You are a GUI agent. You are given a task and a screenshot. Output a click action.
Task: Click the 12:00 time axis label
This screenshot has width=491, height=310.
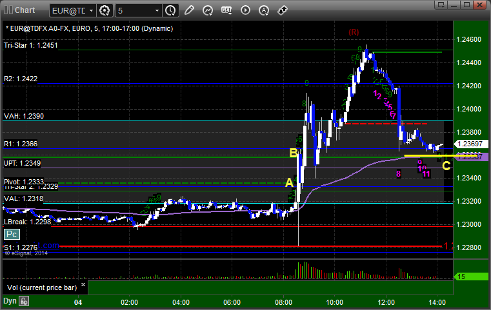click(x=386, y=302)
